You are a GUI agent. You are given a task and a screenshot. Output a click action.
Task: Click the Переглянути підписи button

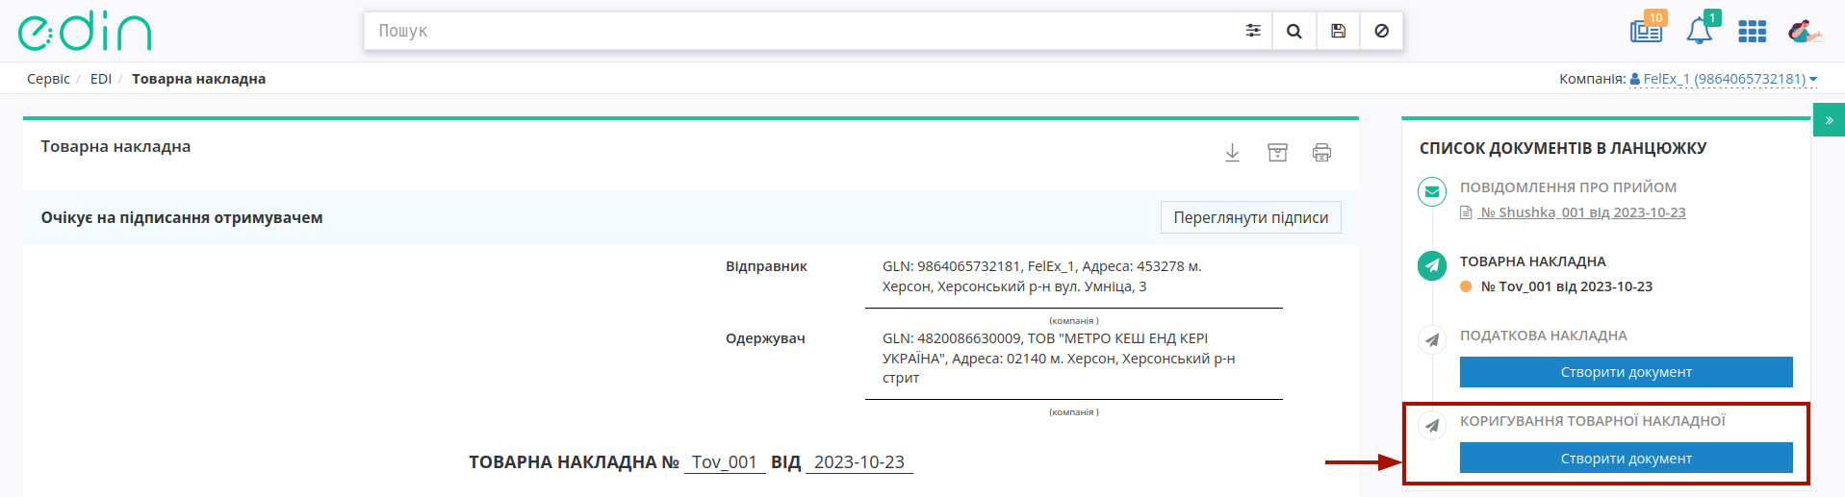click(x=1250, y=217)
